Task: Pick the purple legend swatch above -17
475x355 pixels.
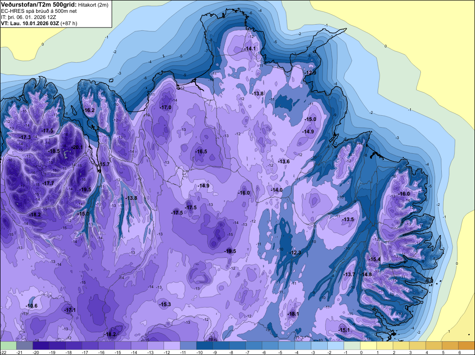Action: 90,346
